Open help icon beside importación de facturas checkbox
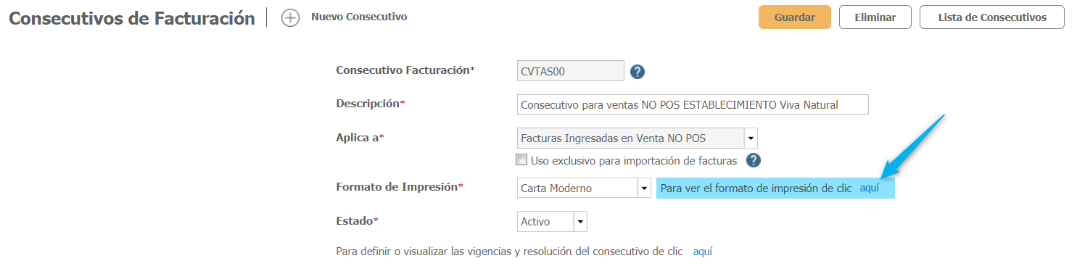The width and height of the screenshot is (1077, 274). (754, 160)
